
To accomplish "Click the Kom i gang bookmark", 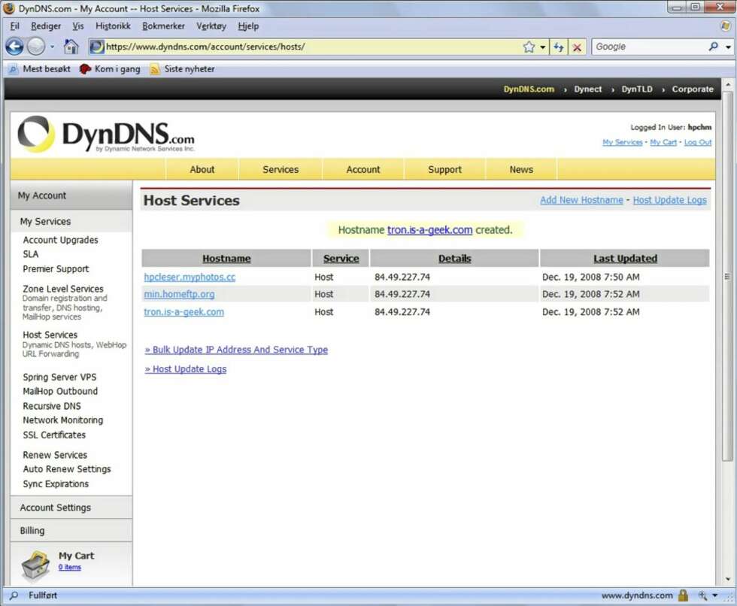I will [110, 68].
